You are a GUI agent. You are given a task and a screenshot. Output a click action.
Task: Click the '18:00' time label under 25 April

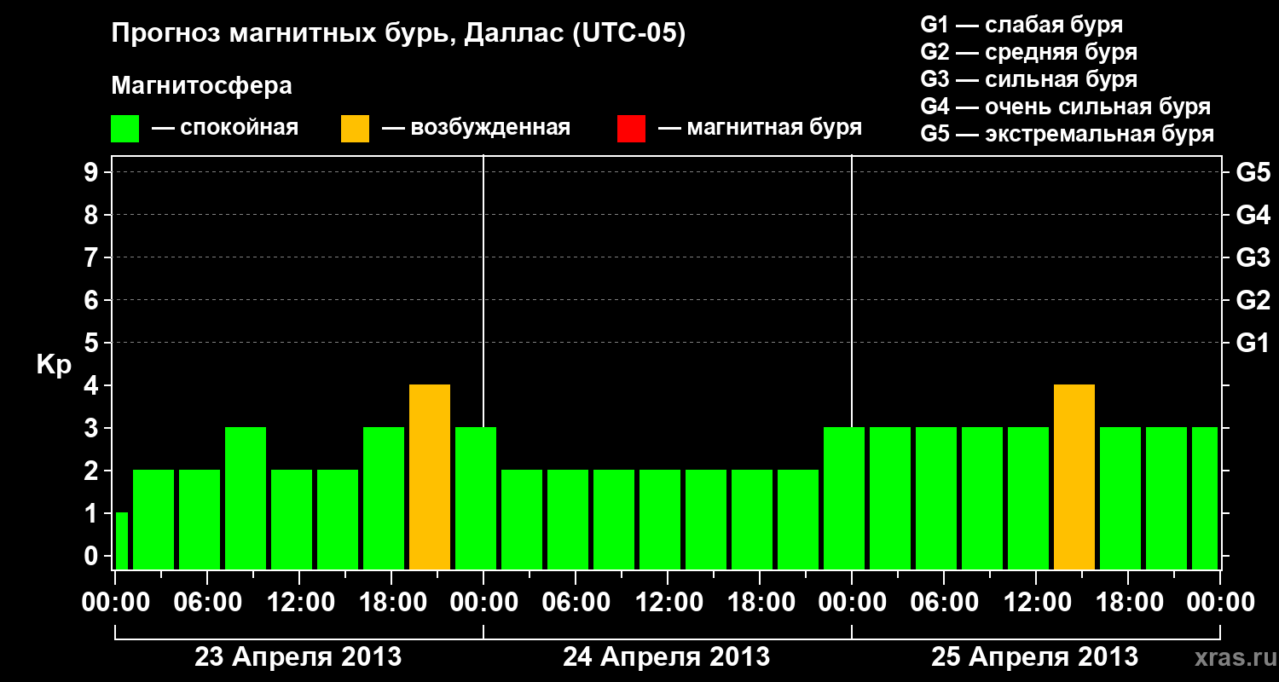(x=1128, y=602)
